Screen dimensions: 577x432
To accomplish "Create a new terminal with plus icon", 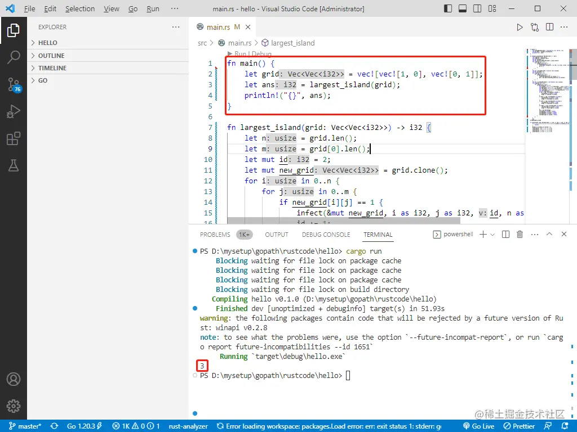I will [483, 235].
